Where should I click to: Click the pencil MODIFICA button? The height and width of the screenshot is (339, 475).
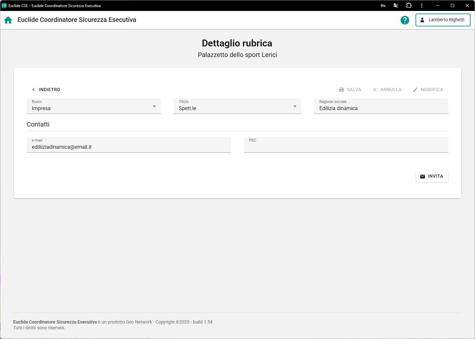428,89
